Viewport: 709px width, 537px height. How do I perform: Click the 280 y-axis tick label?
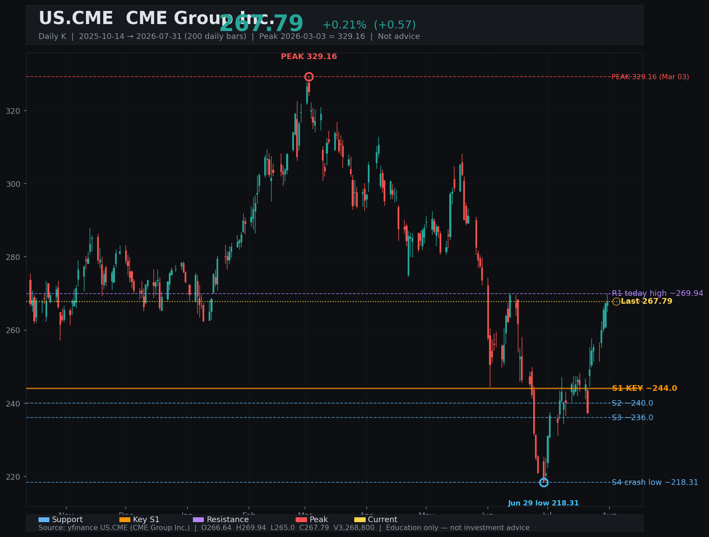click(13, 257)
